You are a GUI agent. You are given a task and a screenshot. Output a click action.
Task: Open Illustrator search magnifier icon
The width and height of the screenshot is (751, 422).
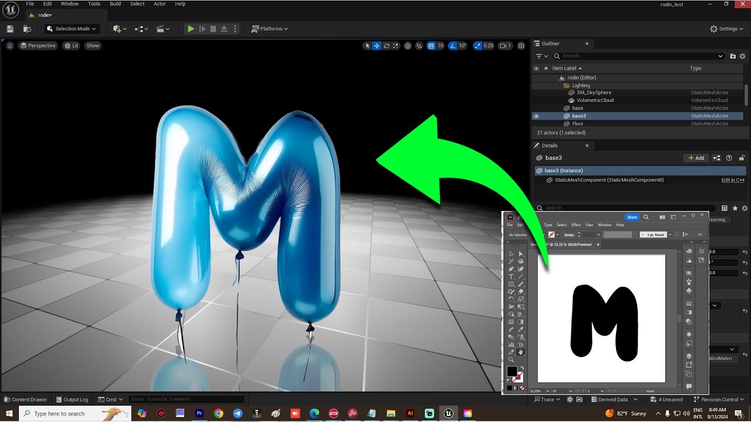click(x=646, y=217)
